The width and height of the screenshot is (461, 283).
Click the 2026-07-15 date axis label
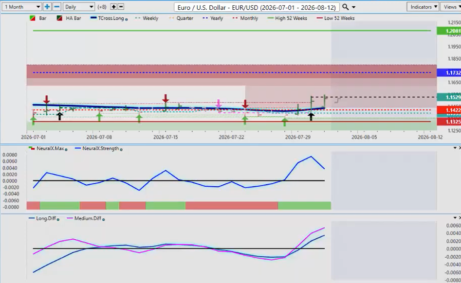166,137
